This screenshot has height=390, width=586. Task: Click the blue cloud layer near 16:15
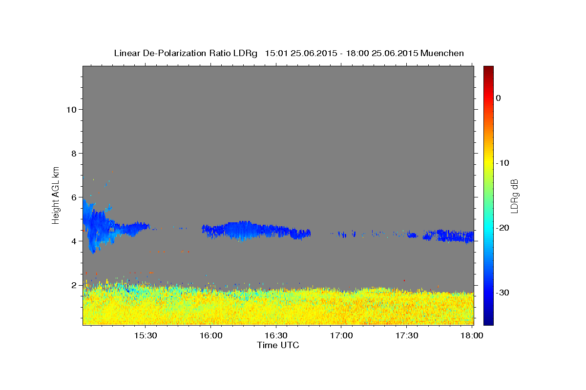pyautogui.click(x=242, y=230)
